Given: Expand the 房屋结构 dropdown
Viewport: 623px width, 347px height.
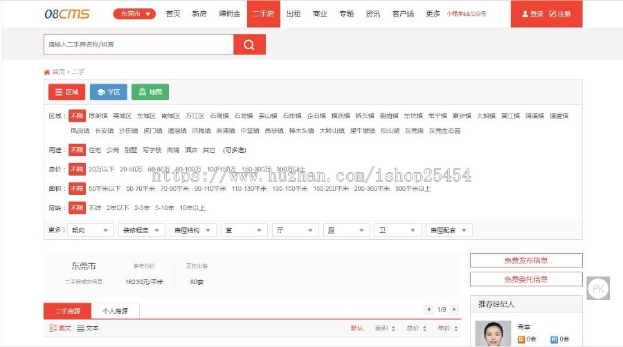Looking at the screenshot, I should [x=192, y=230].
